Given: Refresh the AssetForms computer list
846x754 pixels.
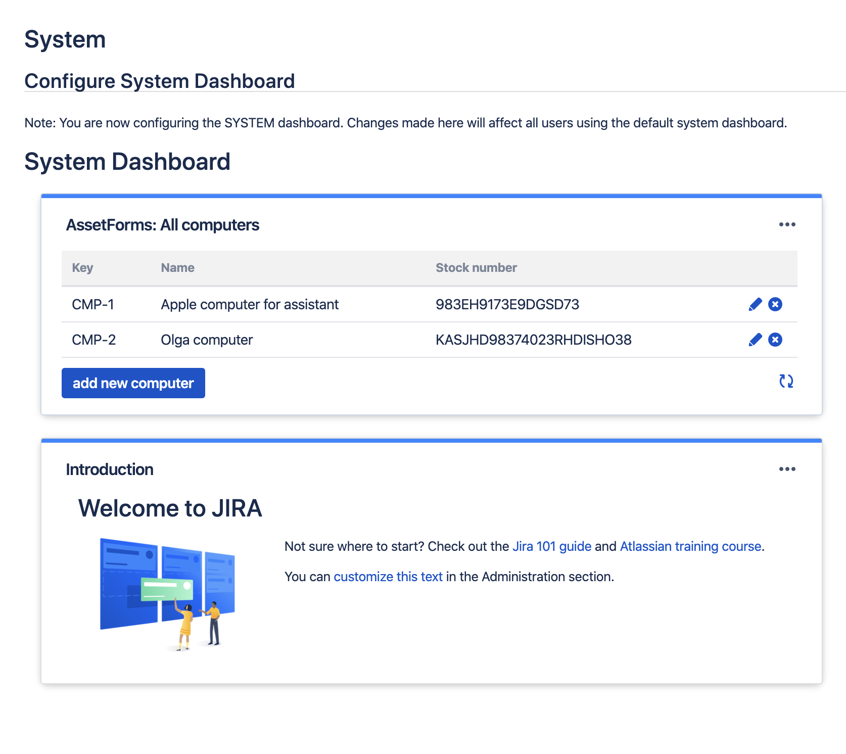Looking at the screenshot, I should coord(786,381).
